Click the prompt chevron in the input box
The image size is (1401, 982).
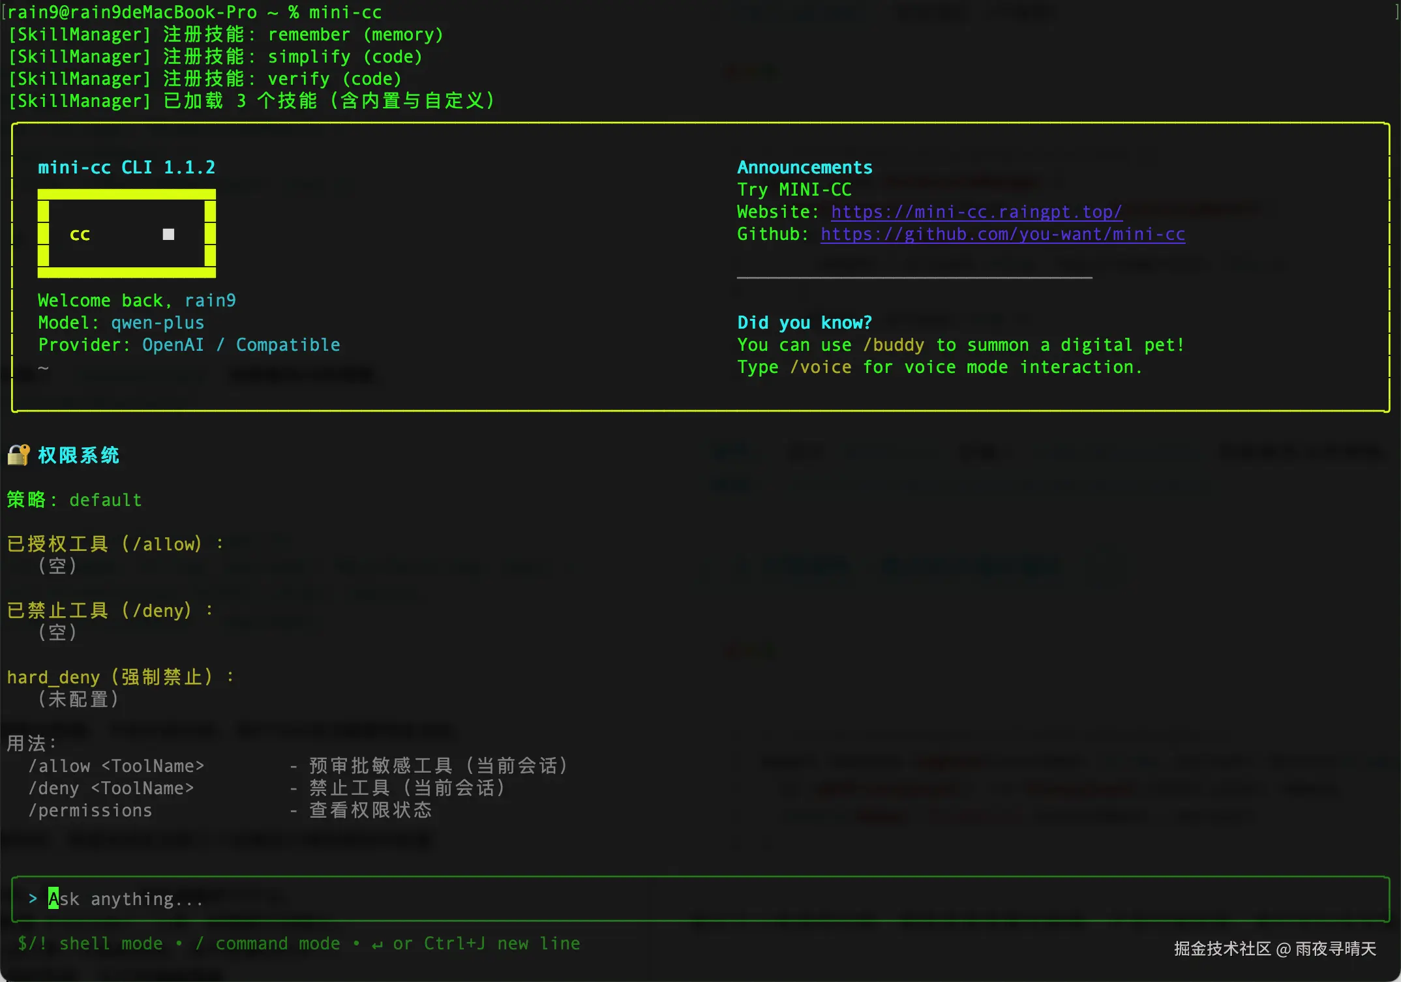(x=33, y=899)
